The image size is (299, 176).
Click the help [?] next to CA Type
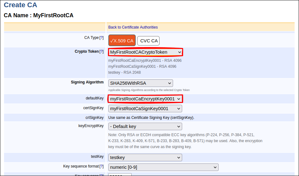click(101, 38)
